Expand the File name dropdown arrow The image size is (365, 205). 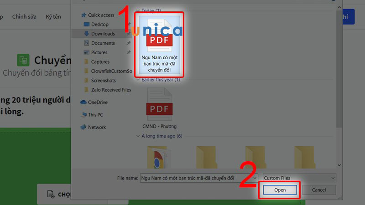coord(255,178)
